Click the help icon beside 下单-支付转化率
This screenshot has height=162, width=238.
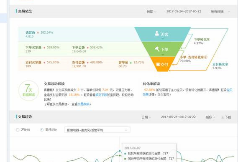tap(206, 57)
